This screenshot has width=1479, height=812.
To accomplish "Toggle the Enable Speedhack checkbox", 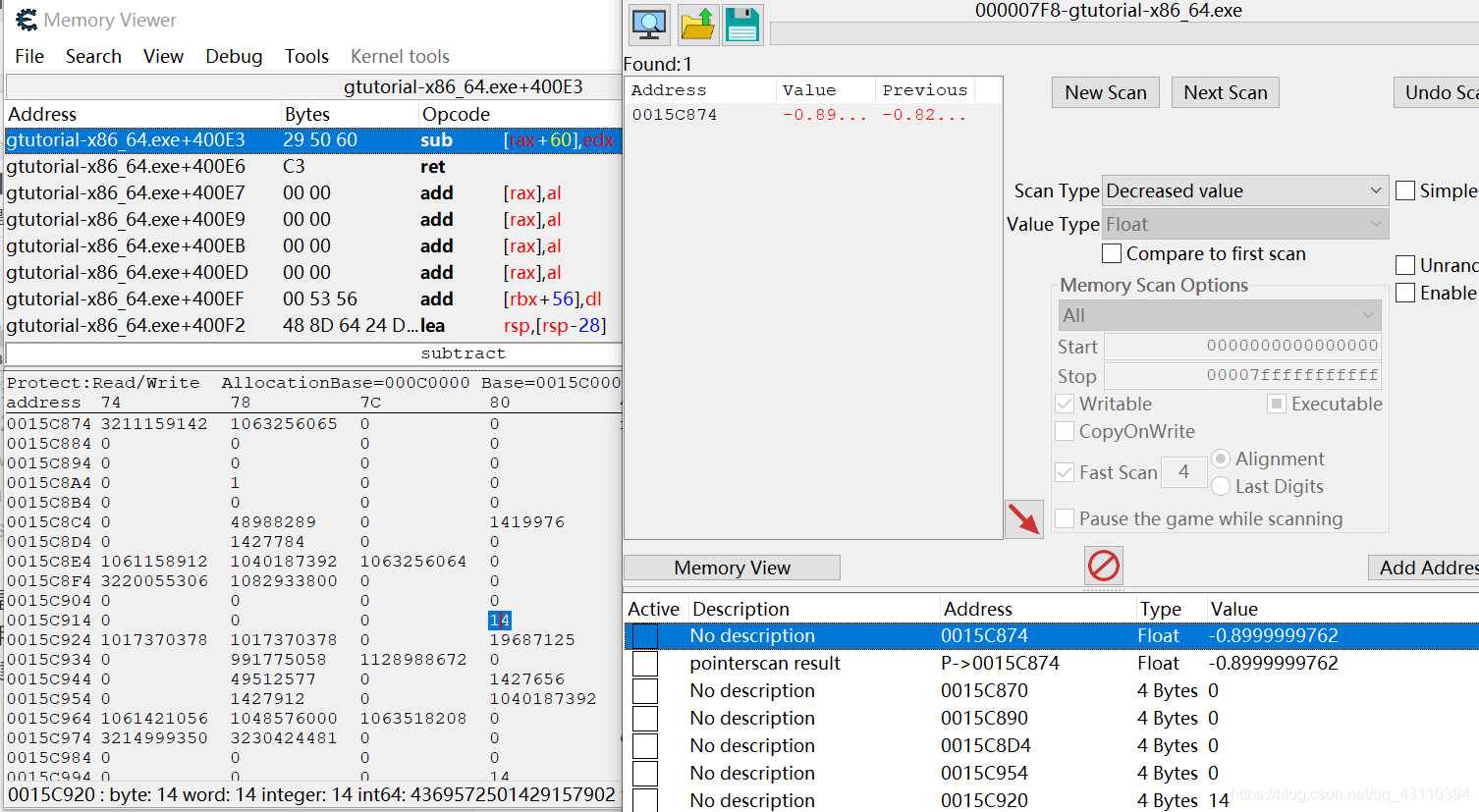I will click(x=1405, y=293).
